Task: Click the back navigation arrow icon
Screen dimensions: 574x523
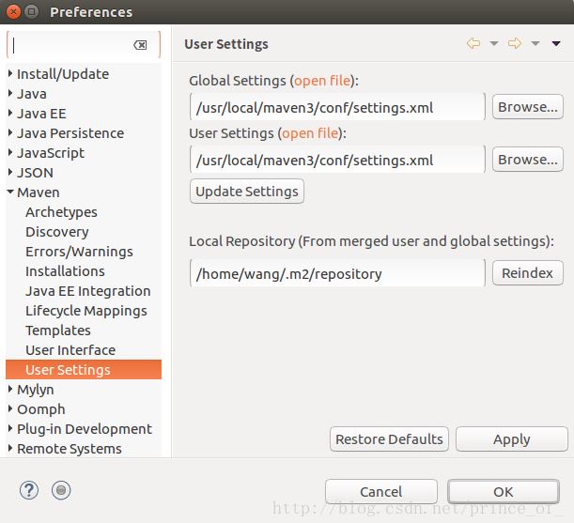Action: coord(473,44)
